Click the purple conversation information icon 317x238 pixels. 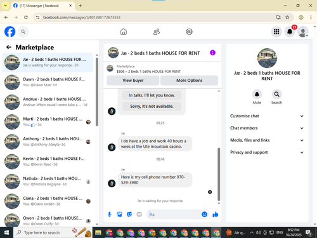pos(212,53)
